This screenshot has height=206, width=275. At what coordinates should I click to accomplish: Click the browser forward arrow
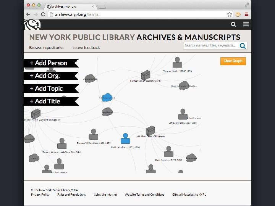[x=36, y=14]
